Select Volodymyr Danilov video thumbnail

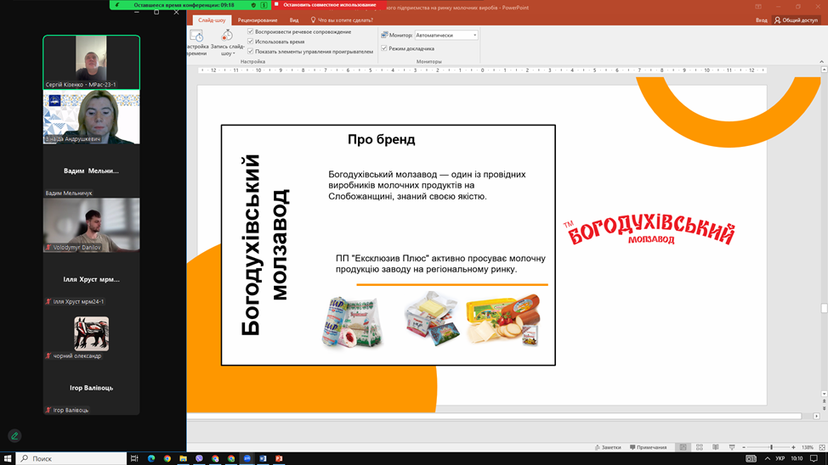coord(91,225)
